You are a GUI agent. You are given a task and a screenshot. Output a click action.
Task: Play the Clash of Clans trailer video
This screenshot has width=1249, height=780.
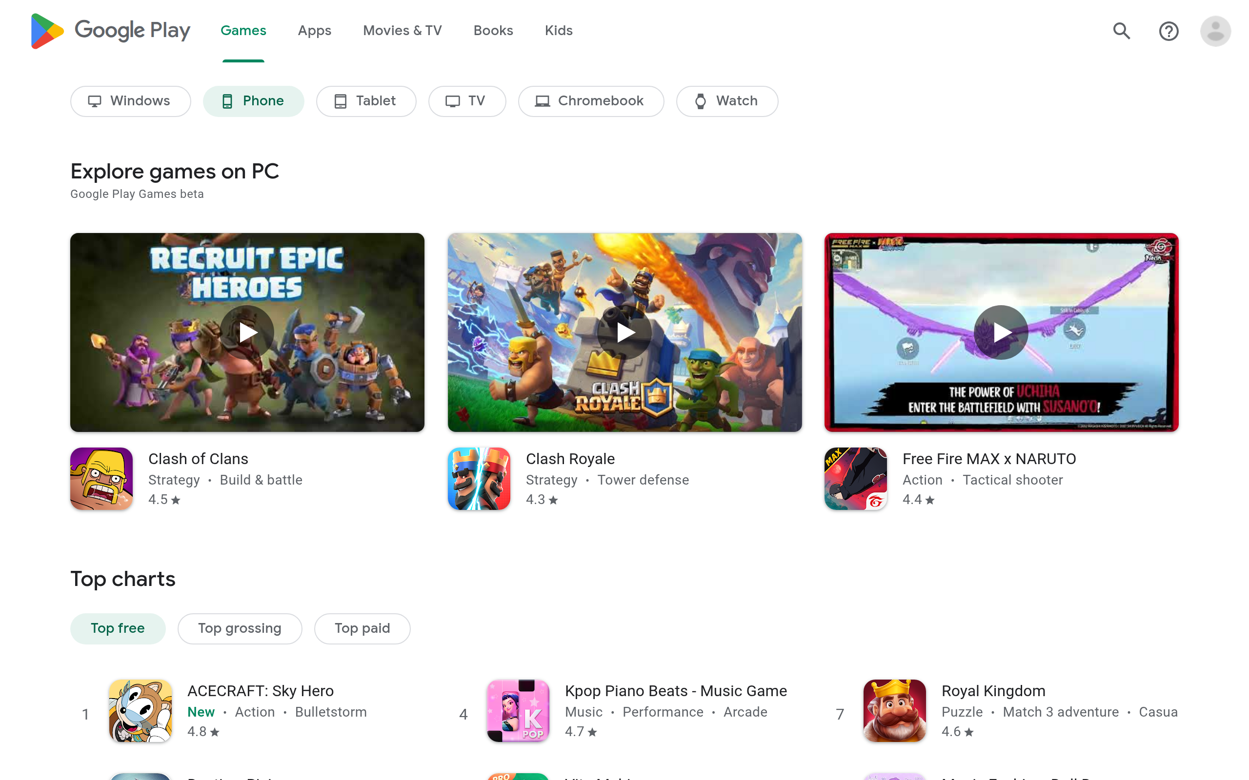[247, 332]
